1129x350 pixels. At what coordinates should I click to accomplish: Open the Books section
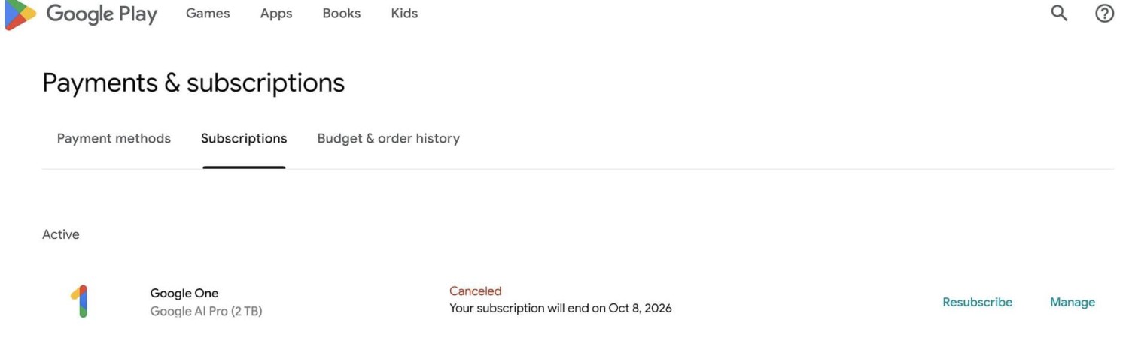click(x=341, y=14)
